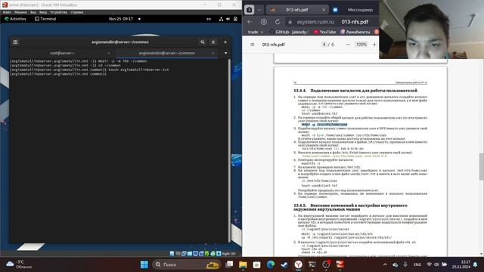Viewport: 484px width, 272px height.
Task: Switch the ENG input language
Action: pos(417,264)
